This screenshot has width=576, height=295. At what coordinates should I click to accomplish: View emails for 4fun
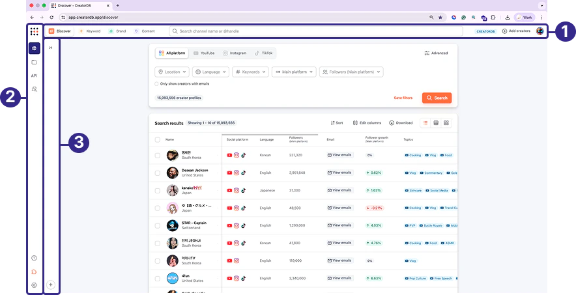coord(339,278)
